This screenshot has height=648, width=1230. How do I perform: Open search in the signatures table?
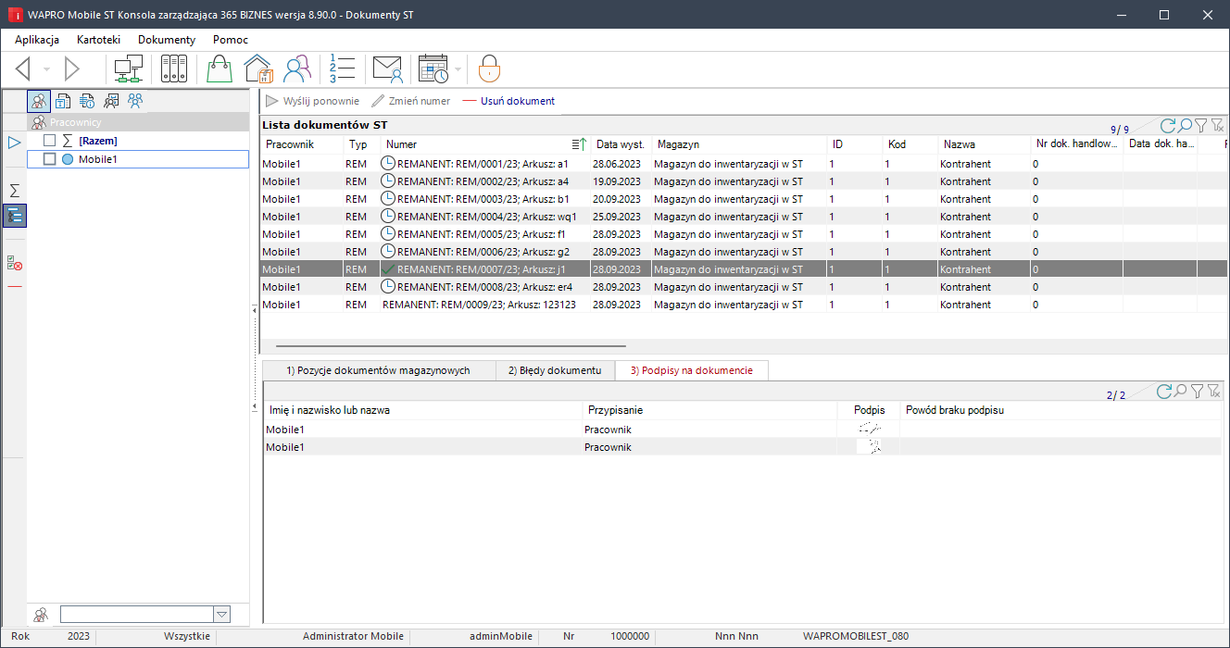[x=1182, y=392]
